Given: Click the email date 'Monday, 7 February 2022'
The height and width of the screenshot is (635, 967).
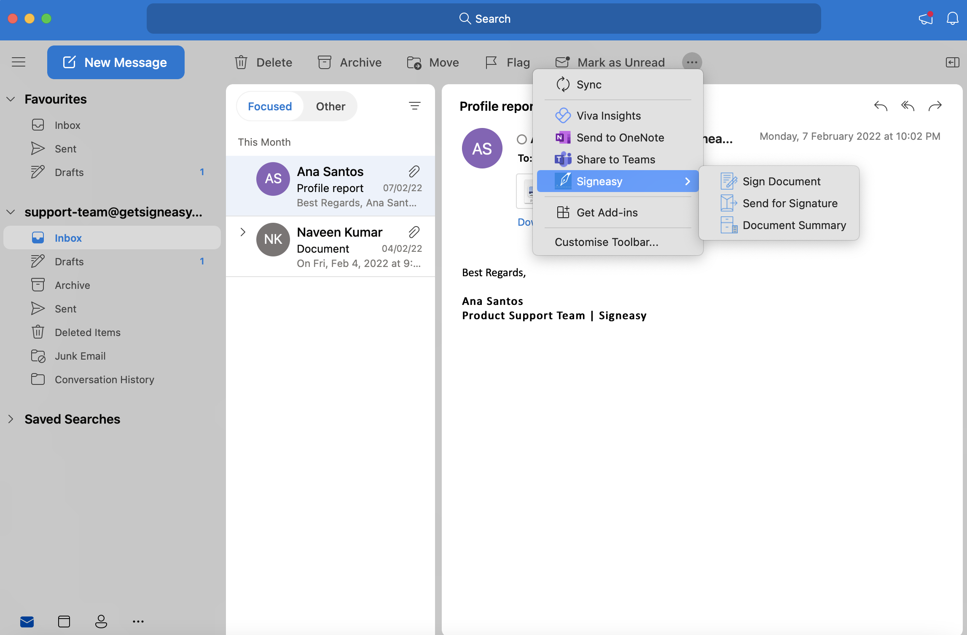Looking at the screenshot, I should (x=850, y=136).
